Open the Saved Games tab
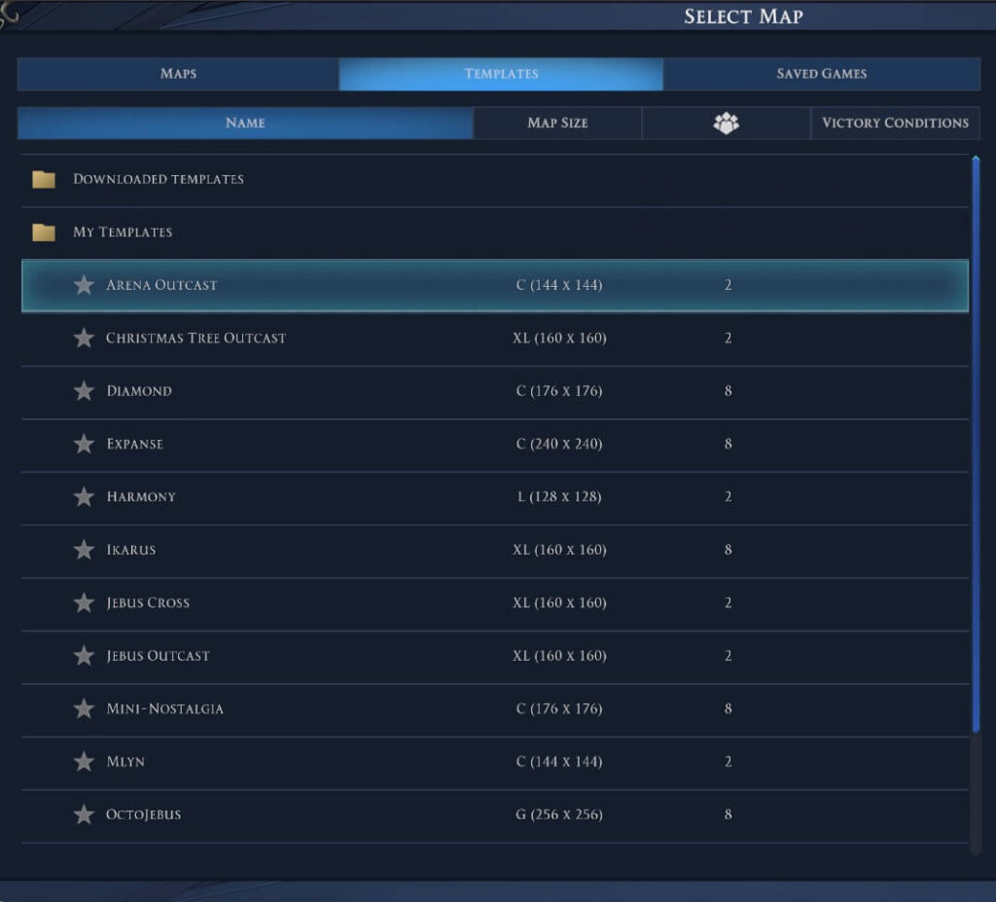996x902 pixels. (821, 74)
